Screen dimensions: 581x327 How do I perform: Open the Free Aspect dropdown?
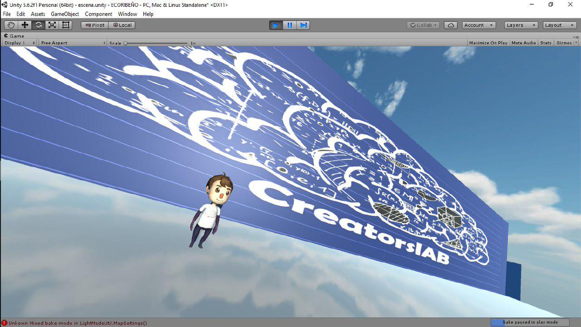(x=73, y=43)
